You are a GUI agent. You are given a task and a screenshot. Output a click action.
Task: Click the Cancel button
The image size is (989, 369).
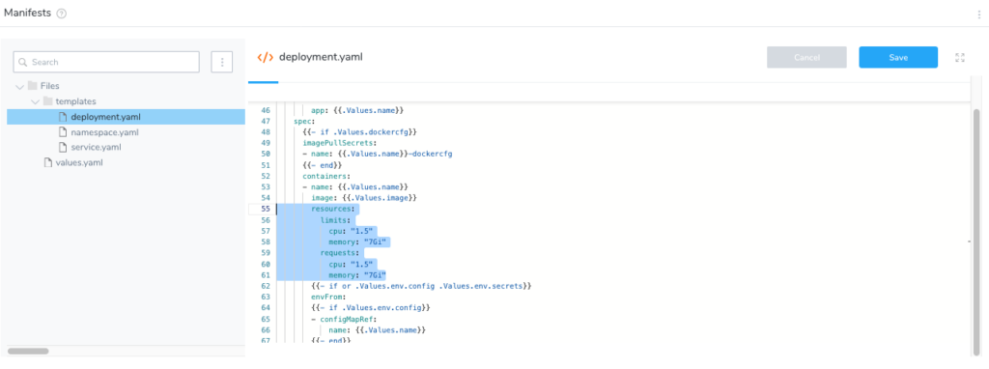point(806,57)
